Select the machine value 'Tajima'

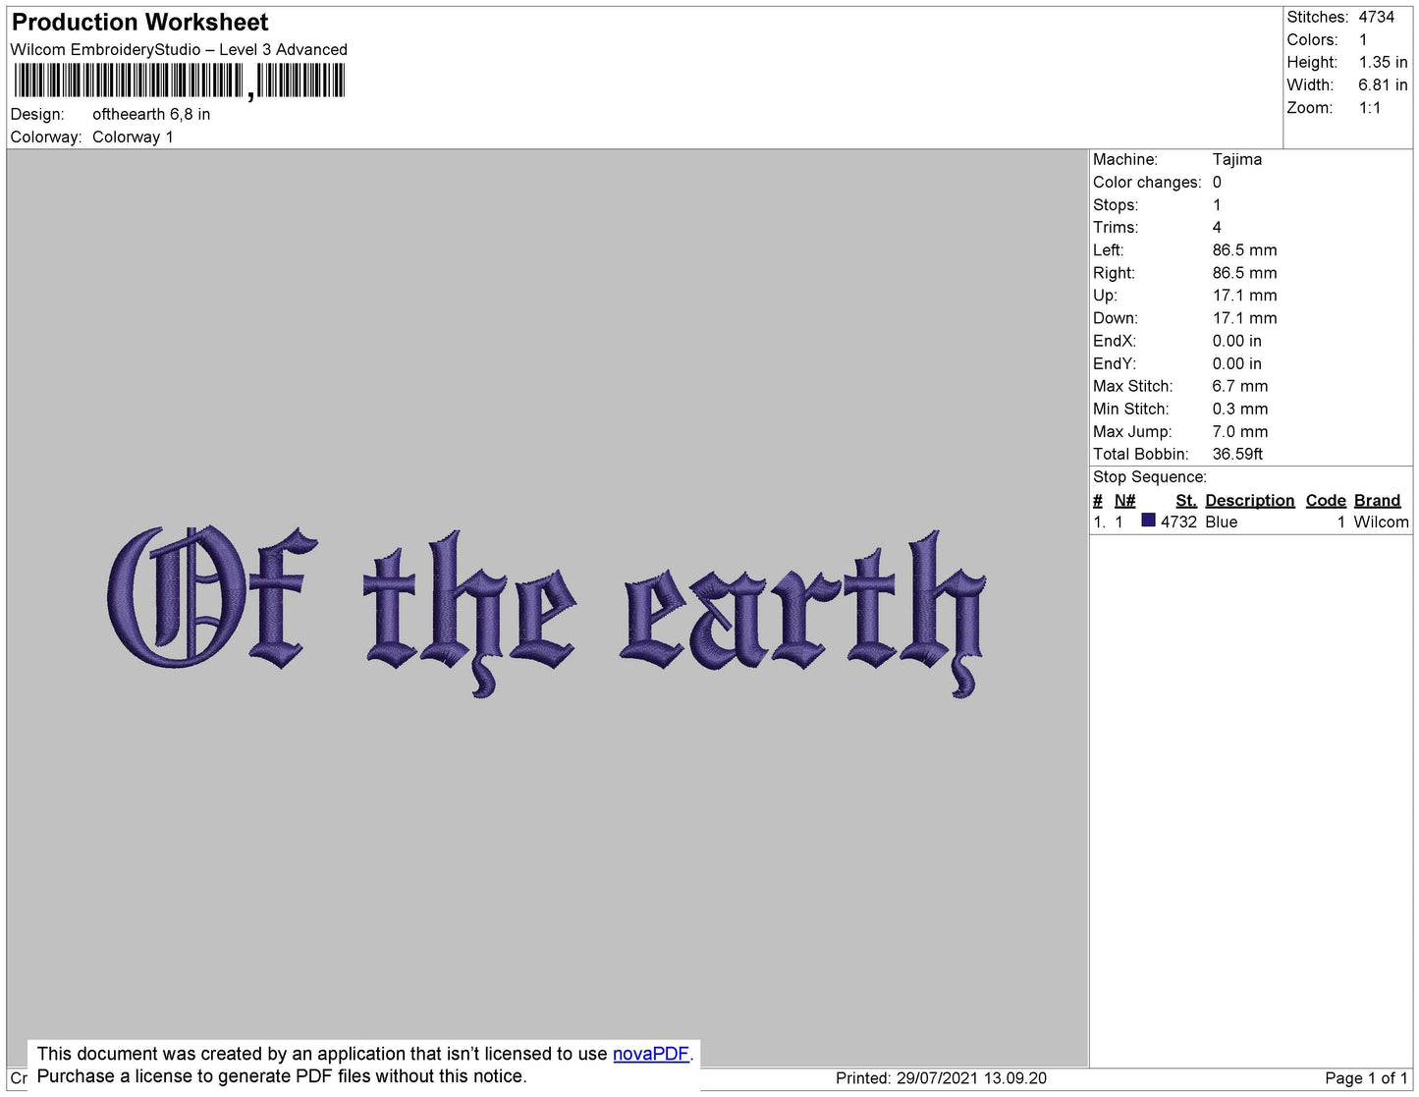click(1237, 159)
